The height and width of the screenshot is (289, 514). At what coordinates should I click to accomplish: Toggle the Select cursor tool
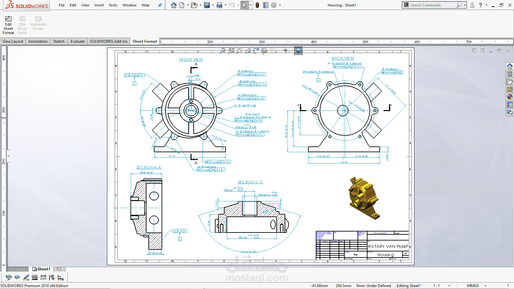pos(244,5)
